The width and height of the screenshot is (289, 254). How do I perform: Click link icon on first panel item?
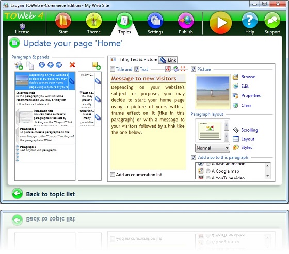98,81
